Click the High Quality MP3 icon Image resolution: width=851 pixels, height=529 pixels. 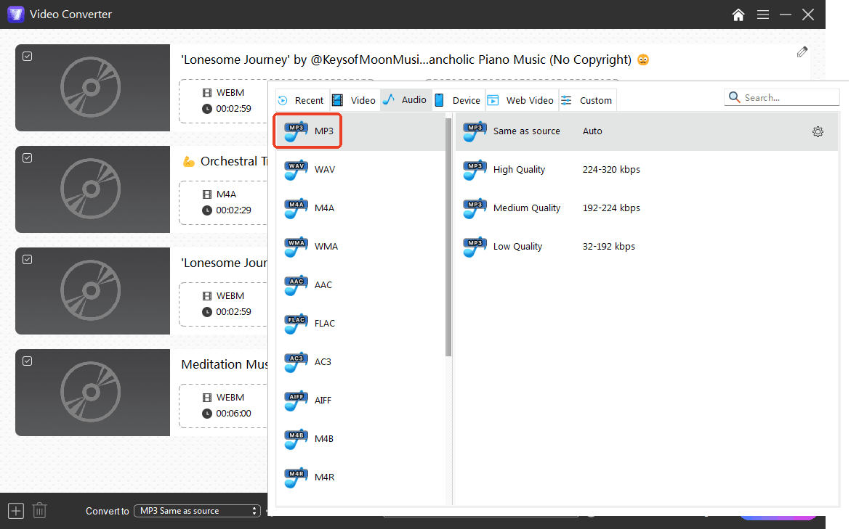click(475, 171)
